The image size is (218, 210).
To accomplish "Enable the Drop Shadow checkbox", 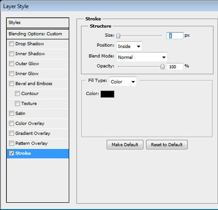I will (12, 44).
